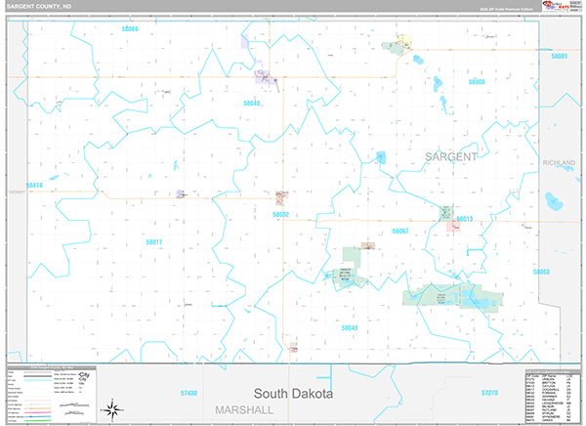This screenshot has width=586, height=426.
Task: Click the SARGENT county name label
Action: (x=451, y=156)
